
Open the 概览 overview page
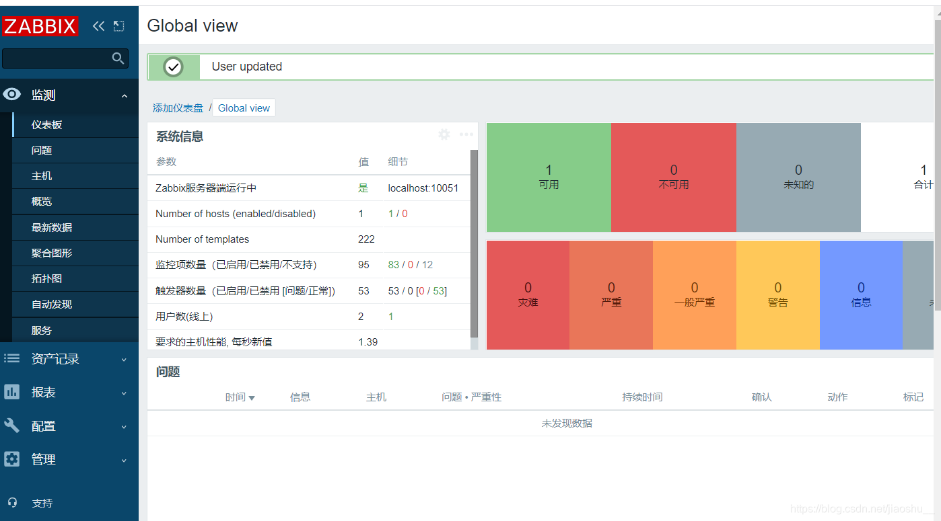point(75,202)
